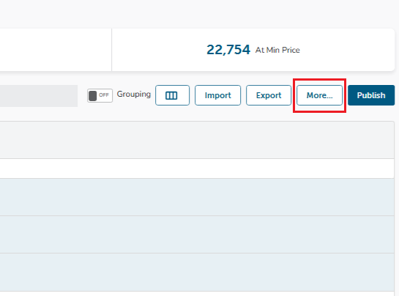Select the first light-blue table row
This screenshot has height=296, width=399.
click(197, 197)
